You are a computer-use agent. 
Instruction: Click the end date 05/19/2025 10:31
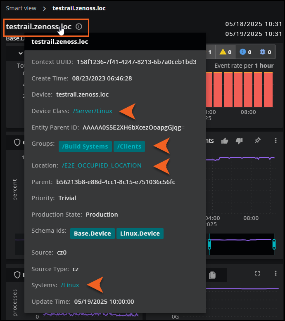pyautogui.click(x=254, y=34)
